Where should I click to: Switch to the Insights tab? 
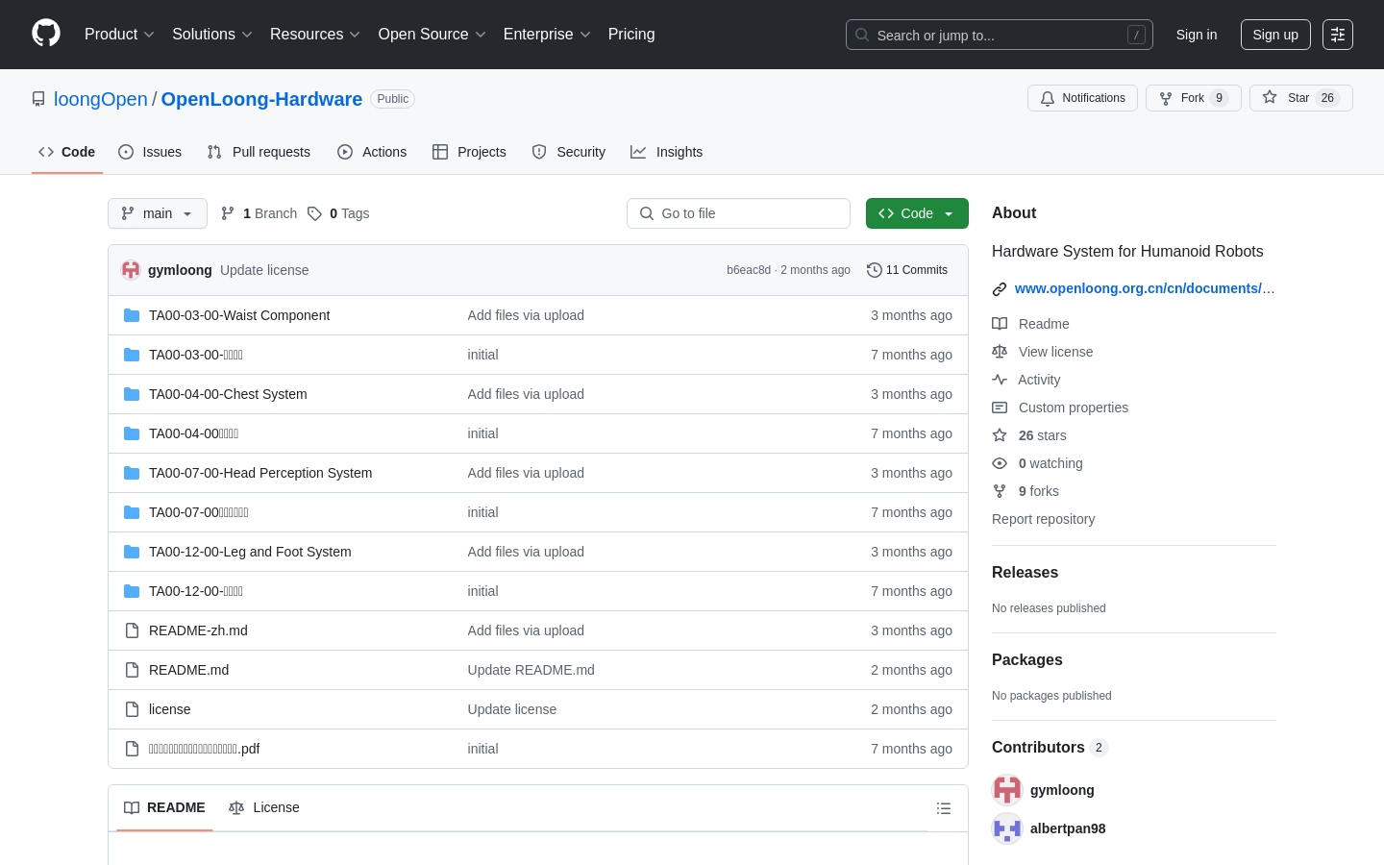click(x=667, y=152)
